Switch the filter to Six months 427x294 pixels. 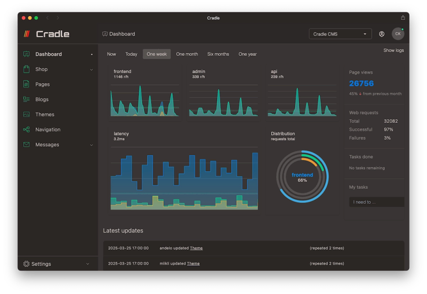(x=218, y=54)
